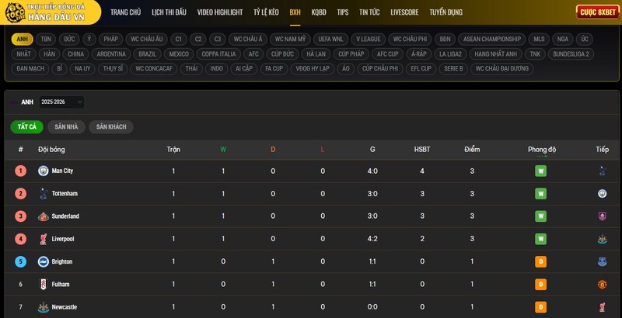Open Newcastle club crest

point(44,307)
